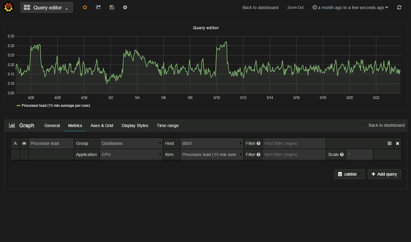The width and height of the screenshot is (411, 242).
Task: Expand the Host dropdown showing db01
Action: click(212, 143)
